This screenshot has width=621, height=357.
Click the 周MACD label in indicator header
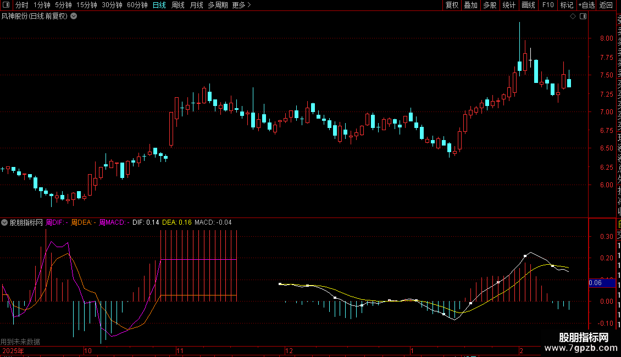tap(114, 222)
